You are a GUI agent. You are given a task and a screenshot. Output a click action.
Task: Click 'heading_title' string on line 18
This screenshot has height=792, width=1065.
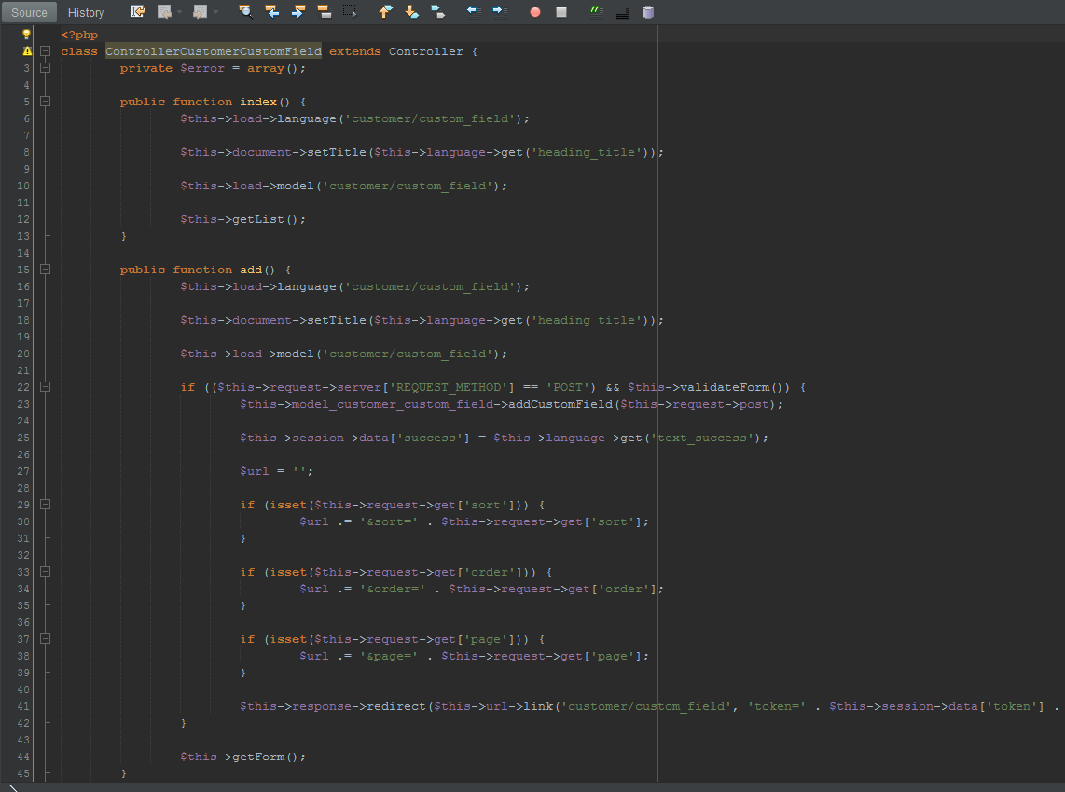[587, 320]
